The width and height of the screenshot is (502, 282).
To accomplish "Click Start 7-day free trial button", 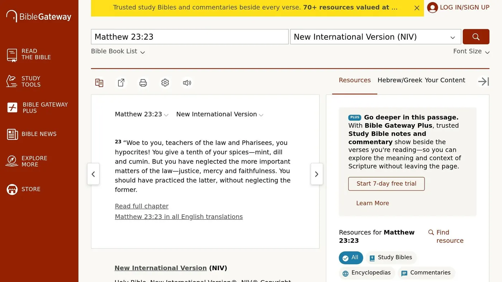I will click(x=386, y=184).
